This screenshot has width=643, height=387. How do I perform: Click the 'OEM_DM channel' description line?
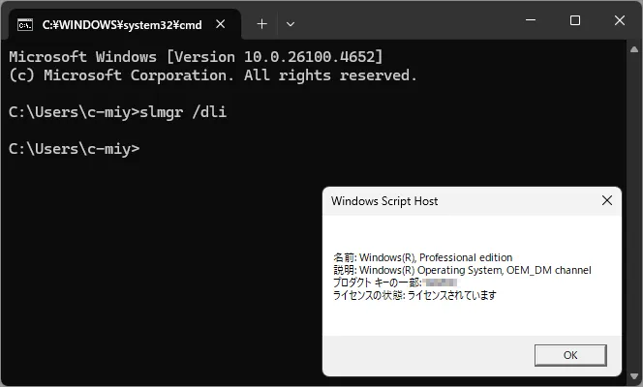(462, 270)
